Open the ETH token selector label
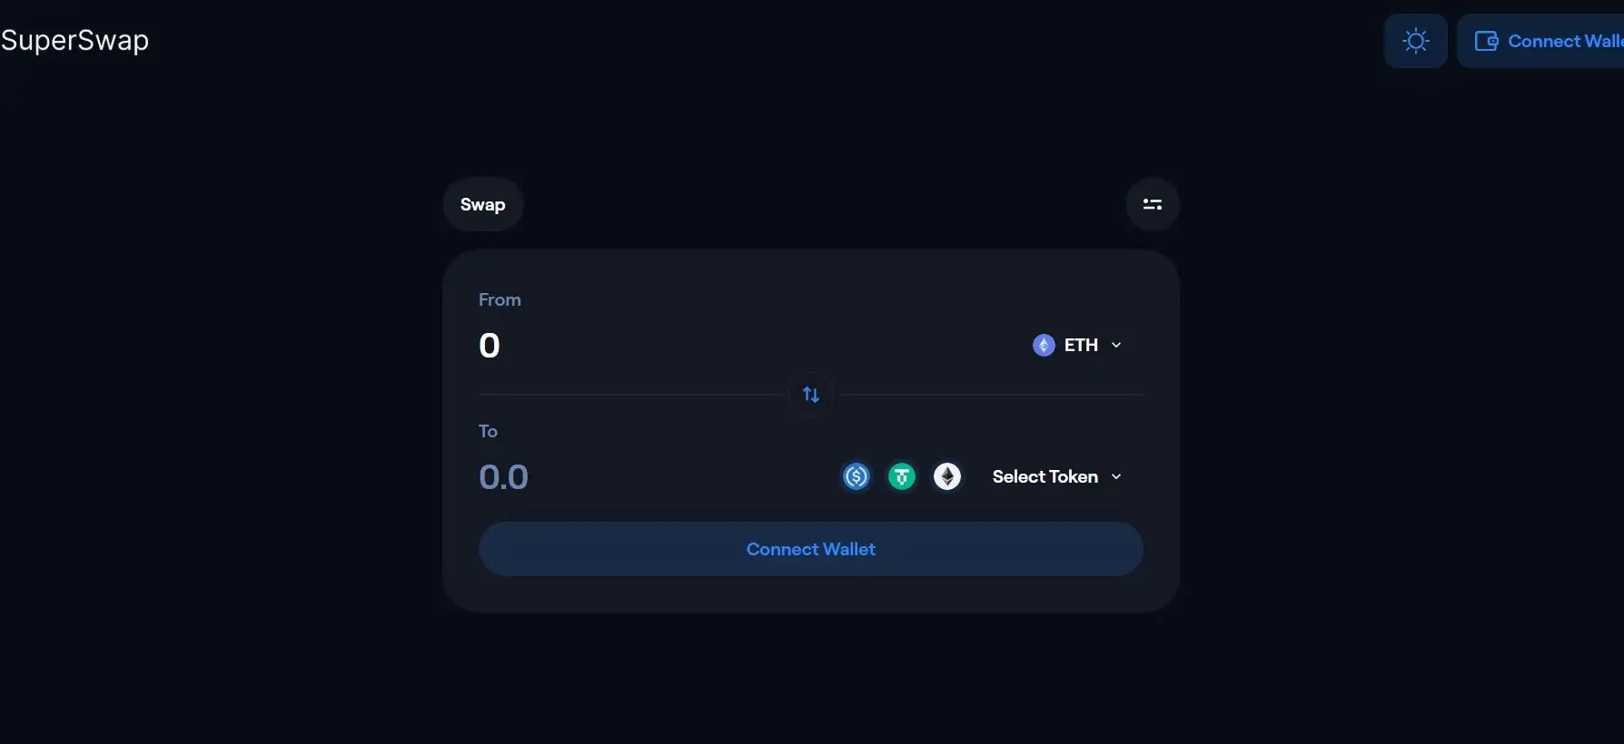Viewport: 1624px width, 744px height. coord(1081,345)
